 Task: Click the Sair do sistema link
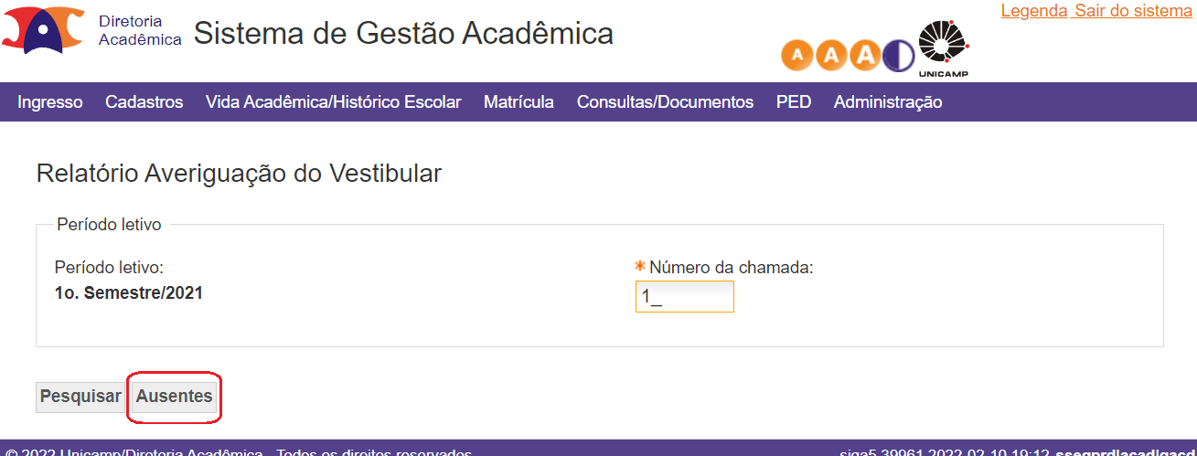click(1134, 11)
